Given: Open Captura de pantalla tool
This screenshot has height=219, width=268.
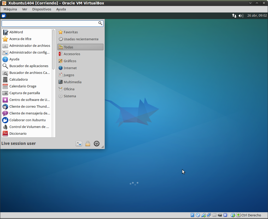Looking at the screenshot, I should (25, 93).
